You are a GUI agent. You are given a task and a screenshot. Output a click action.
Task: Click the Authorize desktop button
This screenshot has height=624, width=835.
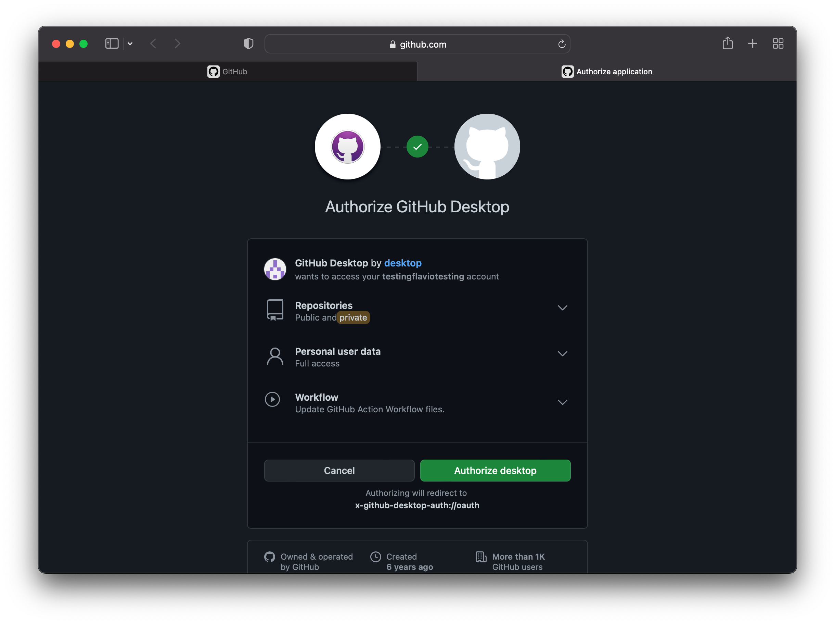click(495, 470)
